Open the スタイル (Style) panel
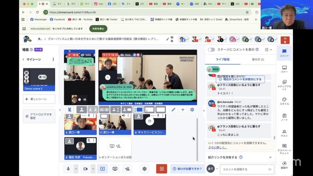This screenshot has width=313, height=176. (x=284, y=101)
